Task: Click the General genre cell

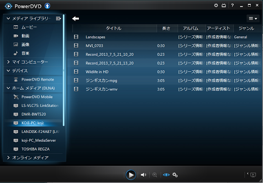Action: (x=241, y=37)
